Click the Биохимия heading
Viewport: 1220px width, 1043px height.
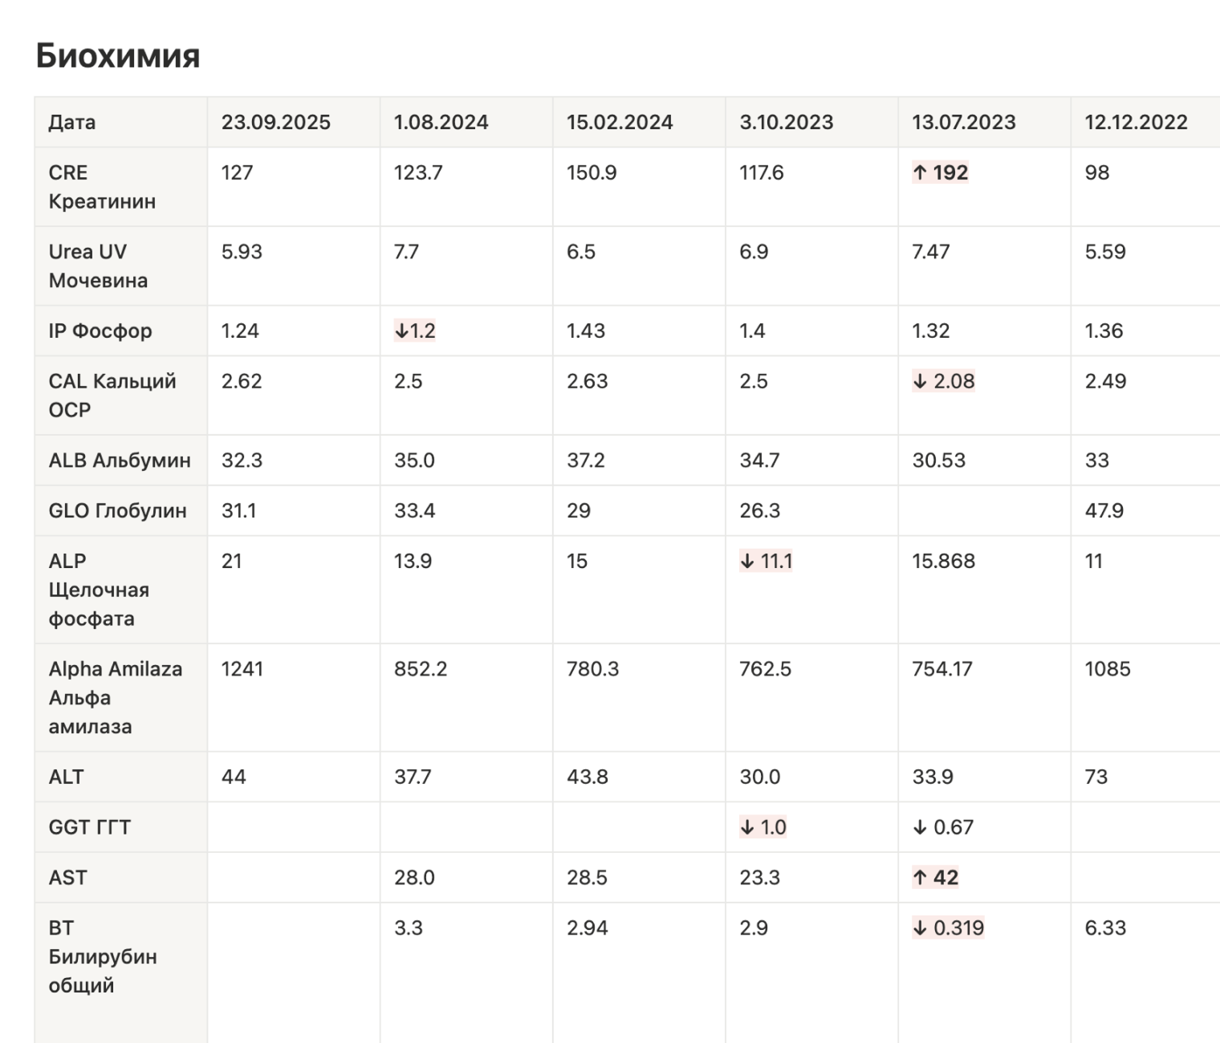coord(118,56)
